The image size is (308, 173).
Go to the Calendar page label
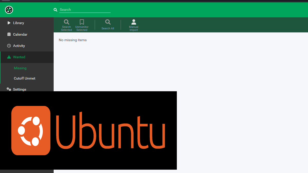pos(20,34)
